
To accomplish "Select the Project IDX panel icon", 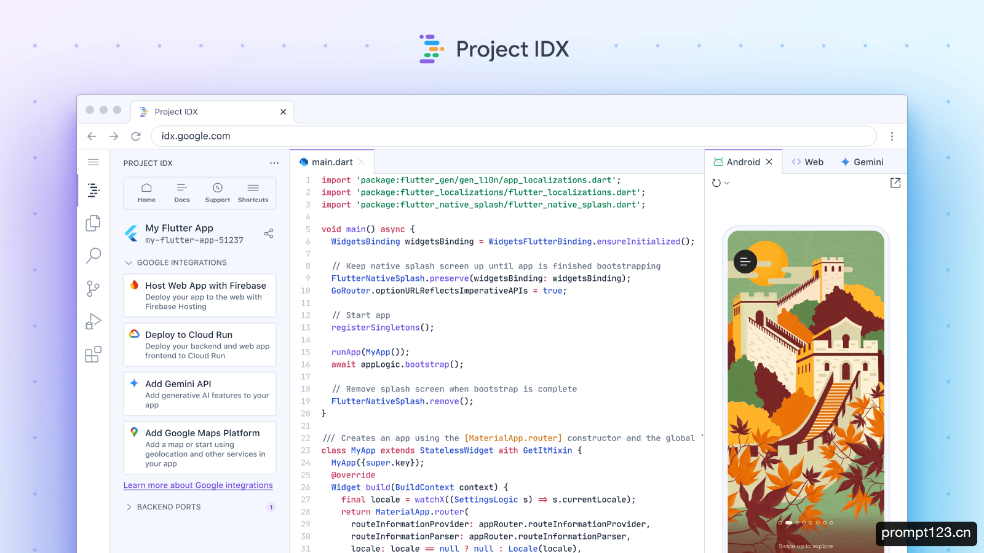I will pyautogui.click(x=93, y=190).
